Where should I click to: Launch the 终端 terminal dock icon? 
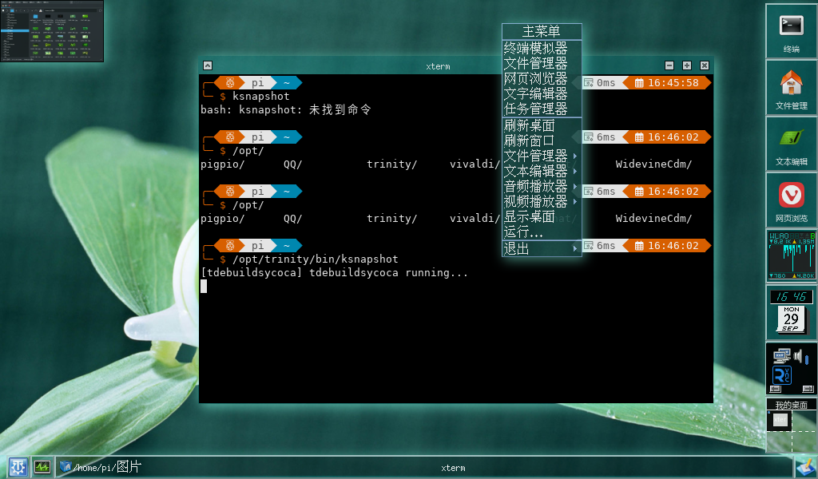pos(791,30)
